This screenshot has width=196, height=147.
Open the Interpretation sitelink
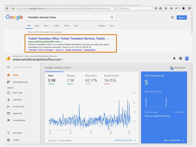tap(90, 50)
